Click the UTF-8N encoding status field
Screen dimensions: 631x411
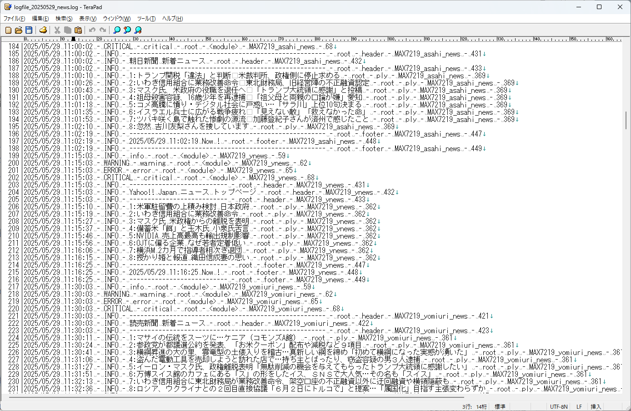tap(559, 406)
